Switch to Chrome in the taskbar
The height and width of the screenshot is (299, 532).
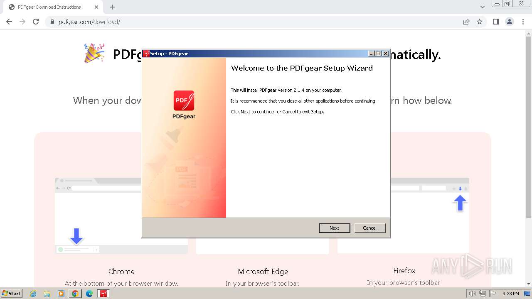coord(75,294)
